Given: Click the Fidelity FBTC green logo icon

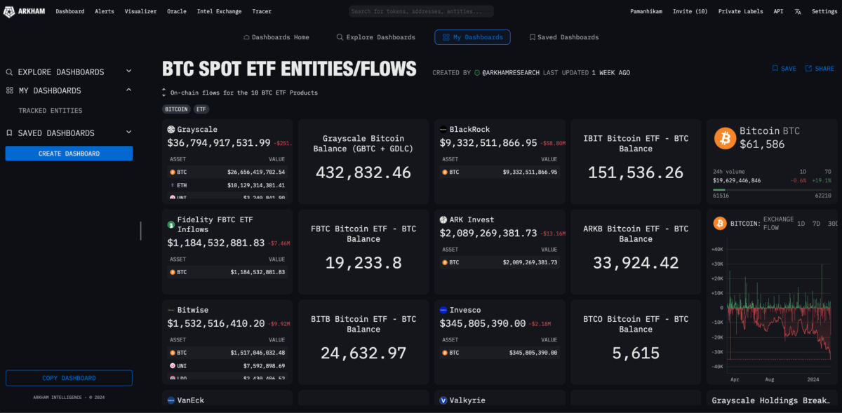Looking at the screenshot, I should [x=171, y=224].
